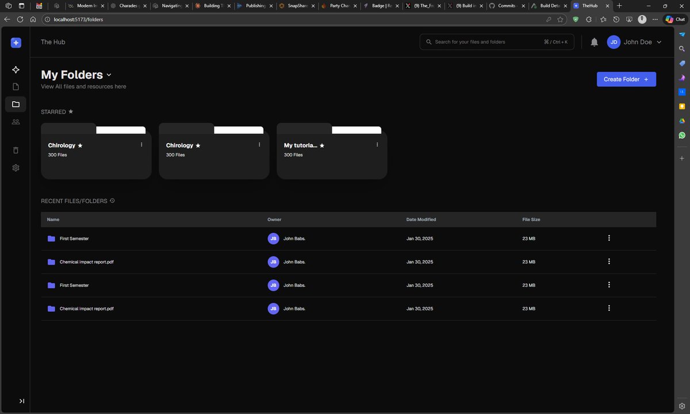Open search icon in browser sidebar

click(682, 49)
